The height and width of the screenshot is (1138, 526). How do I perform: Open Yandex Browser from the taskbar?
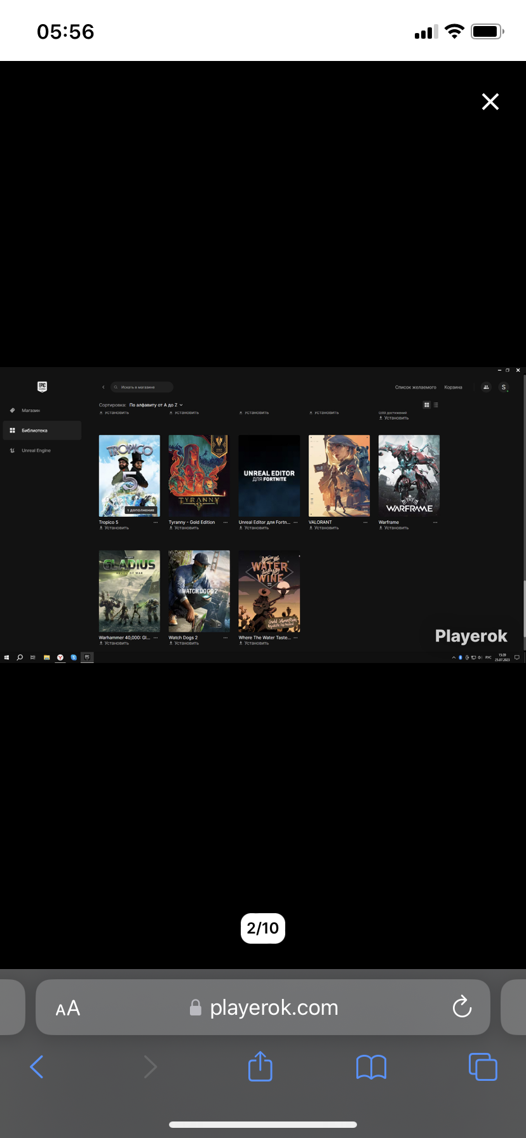(x=60, y=657)
